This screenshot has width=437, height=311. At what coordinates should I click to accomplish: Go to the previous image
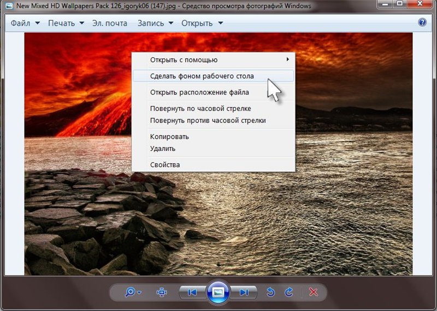tap(192, 292)
